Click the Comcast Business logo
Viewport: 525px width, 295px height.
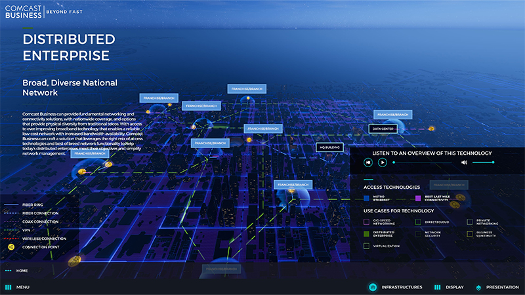[24, 12]
